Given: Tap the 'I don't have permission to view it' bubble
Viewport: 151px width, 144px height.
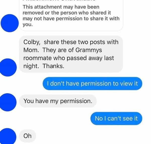Looking at the screenshot, I should click(92, 84).
